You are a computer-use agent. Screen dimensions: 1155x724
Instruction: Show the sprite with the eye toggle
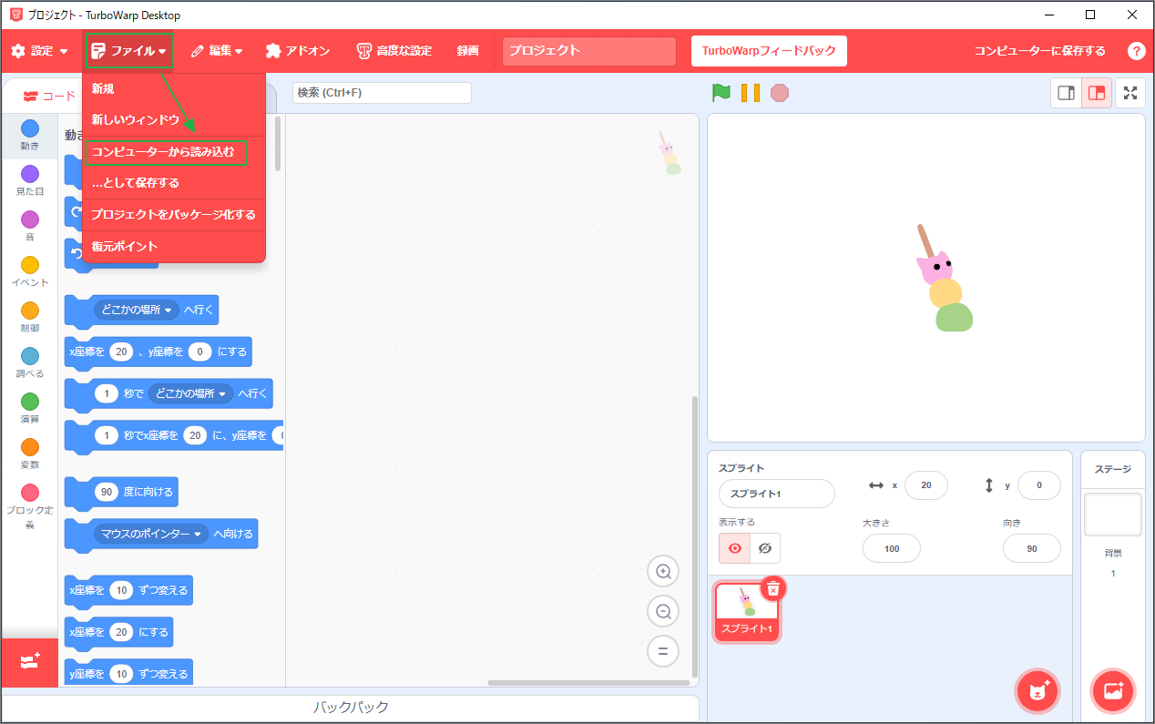pyautogui.click(x=734, y=548)
